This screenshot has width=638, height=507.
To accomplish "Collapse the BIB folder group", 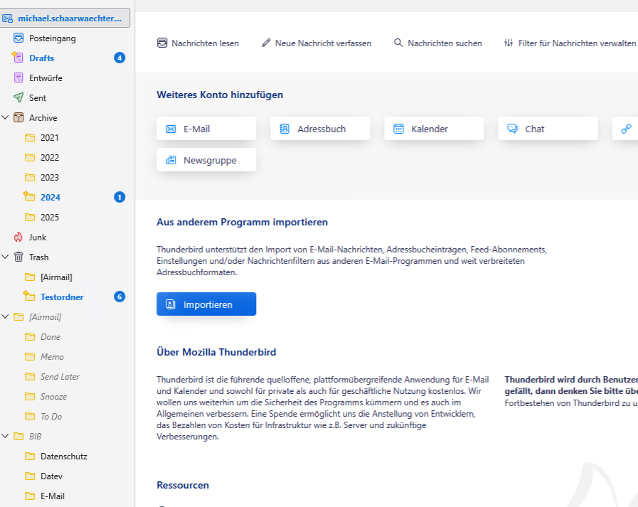I will tap(6, 437).
